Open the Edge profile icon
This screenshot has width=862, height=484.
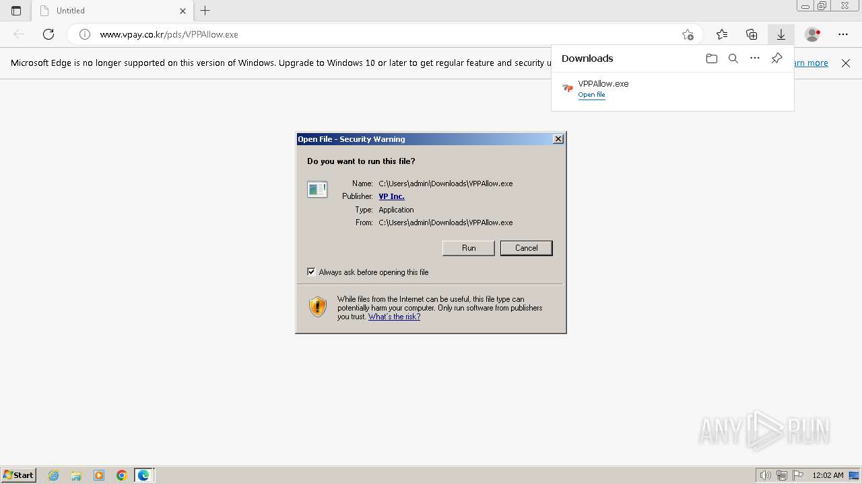point(813,34)
